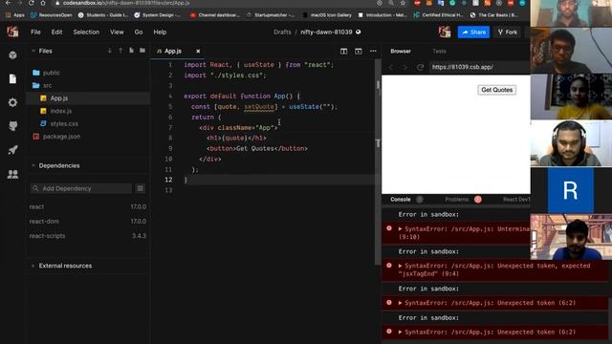Viewport: 612px width, 344px height.
Task: Click the new file icon
Action: [x=131, y=51]
